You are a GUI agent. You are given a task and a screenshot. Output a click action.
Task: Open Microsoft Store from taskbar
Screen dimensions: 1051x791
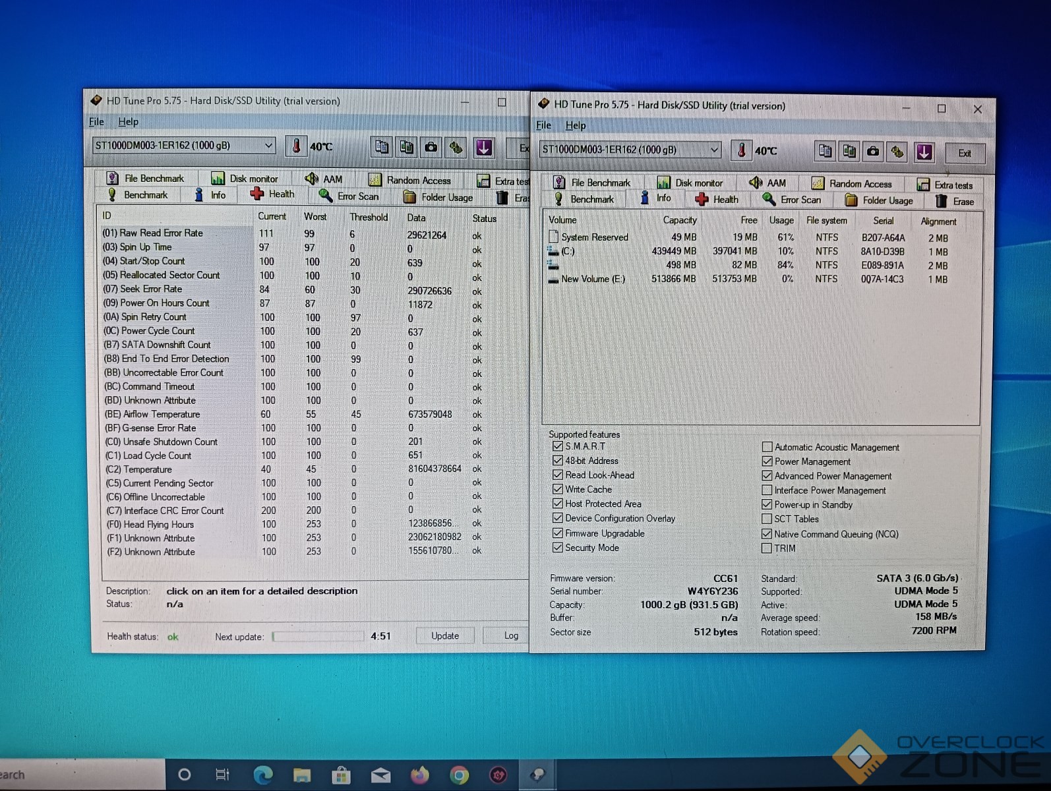pos(341,775)
